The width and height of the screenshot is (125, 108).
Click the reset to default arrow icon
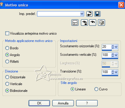point(89,14)
